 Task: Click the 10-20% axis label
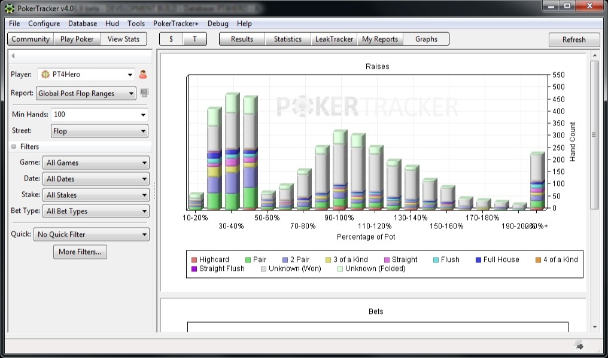point(195,218)
